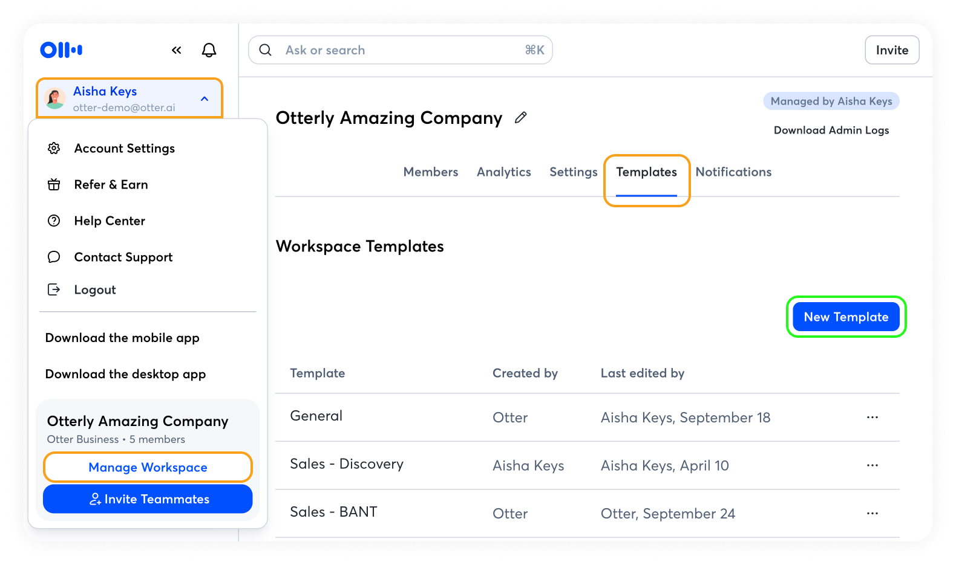956x565 pixels.
Task: Click Aisha Keys profile avatar
Action: coord(56,98)
